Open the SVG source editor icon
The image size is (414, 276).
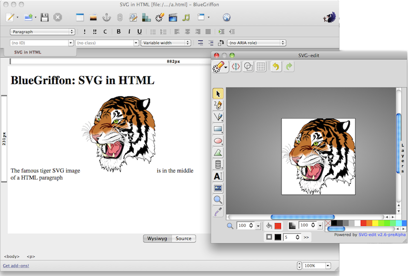point(236,66)
